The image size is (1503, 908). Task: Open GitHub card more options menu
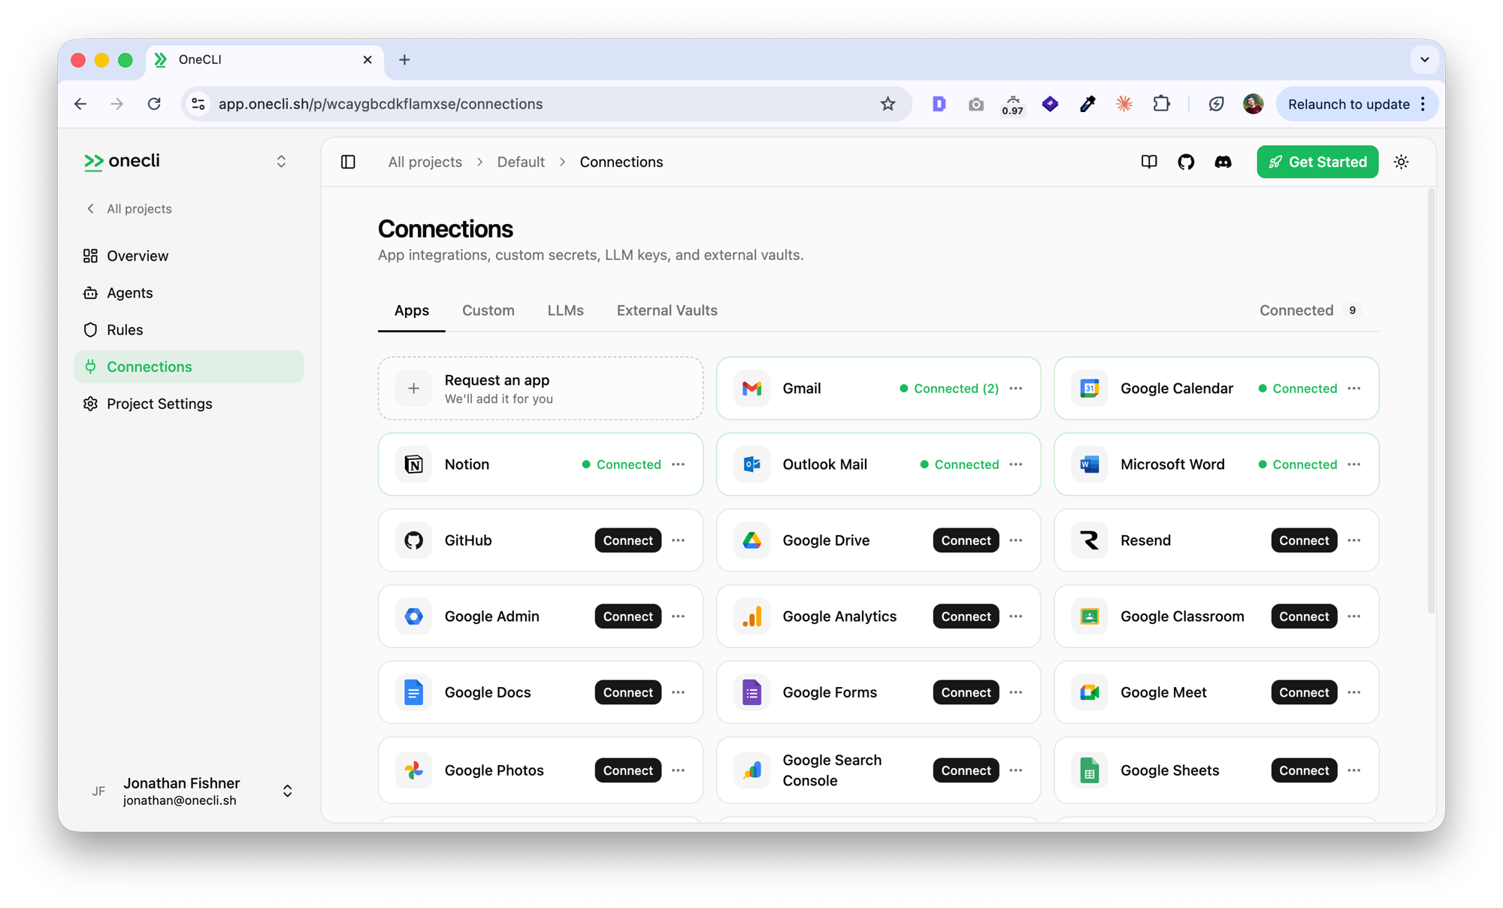678,540
